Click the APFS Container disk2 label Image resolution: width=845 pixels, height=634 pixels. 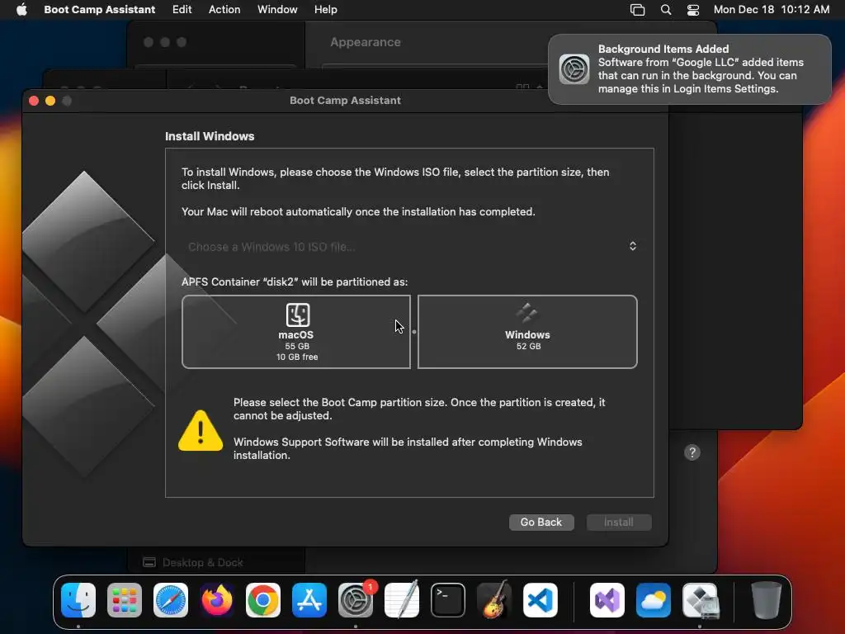295,282
